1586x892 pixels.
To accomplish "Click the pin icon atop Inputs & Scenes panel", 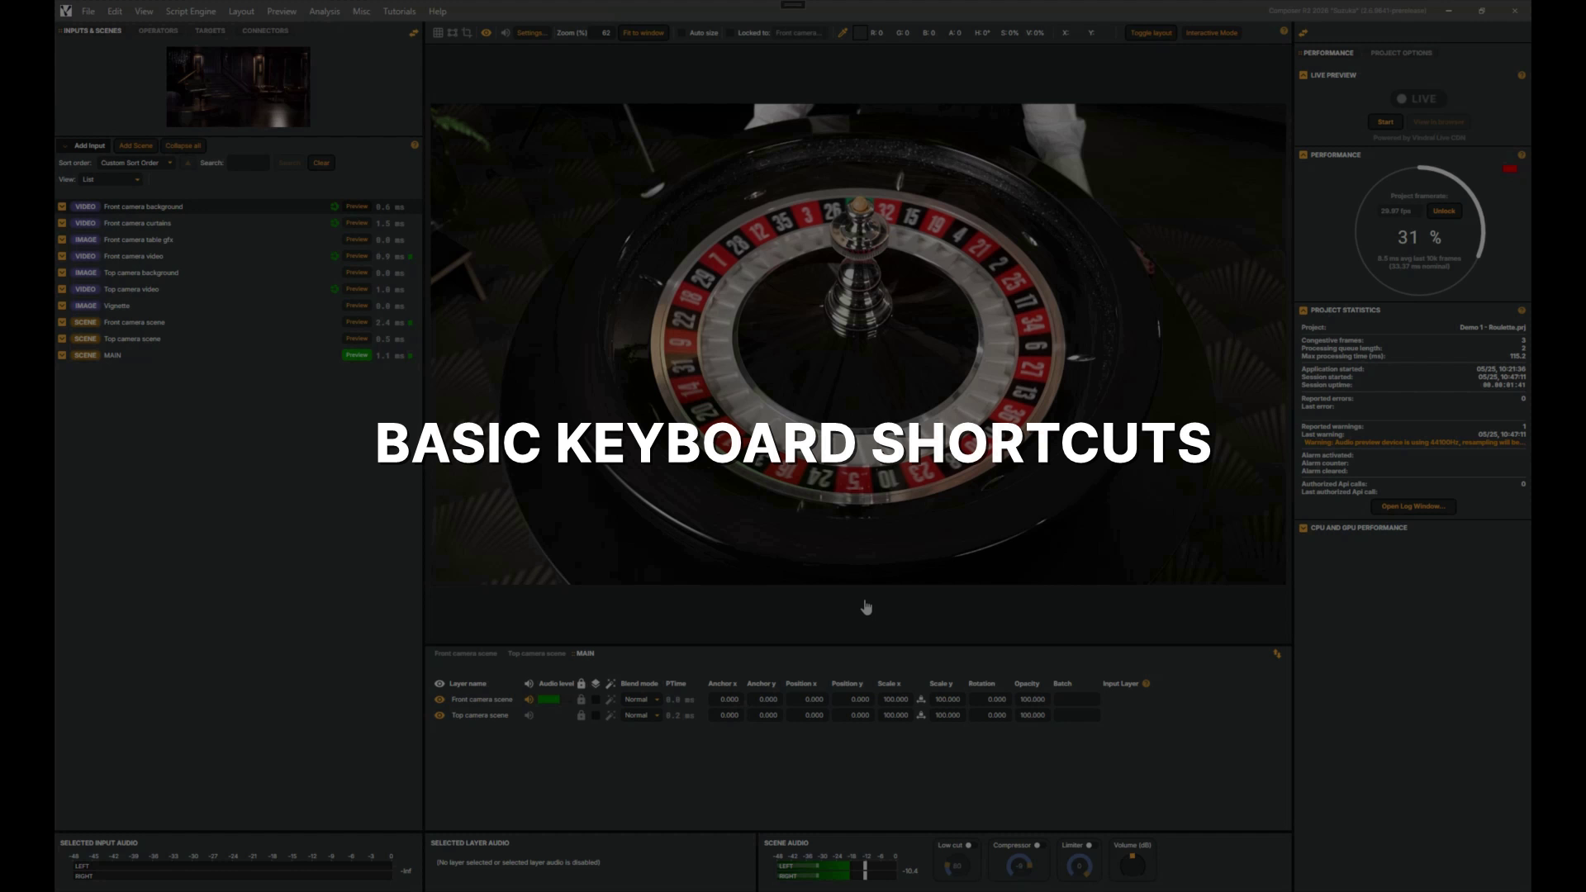I will coord(413,33).
